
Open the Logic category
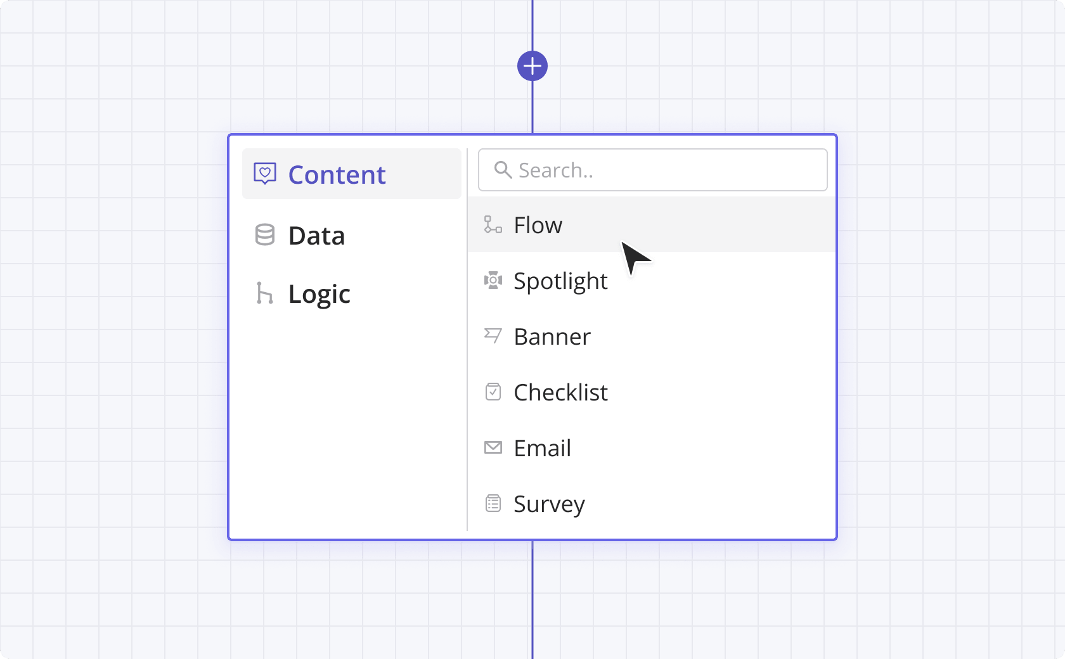pos(319,294)
